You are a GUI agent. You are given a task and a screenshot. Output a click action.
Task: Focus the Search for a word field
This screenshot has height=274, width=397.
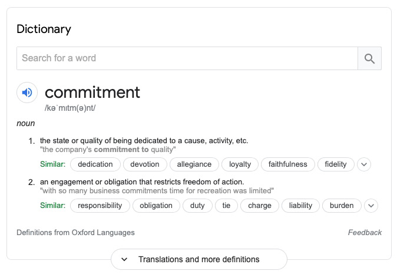187,58
